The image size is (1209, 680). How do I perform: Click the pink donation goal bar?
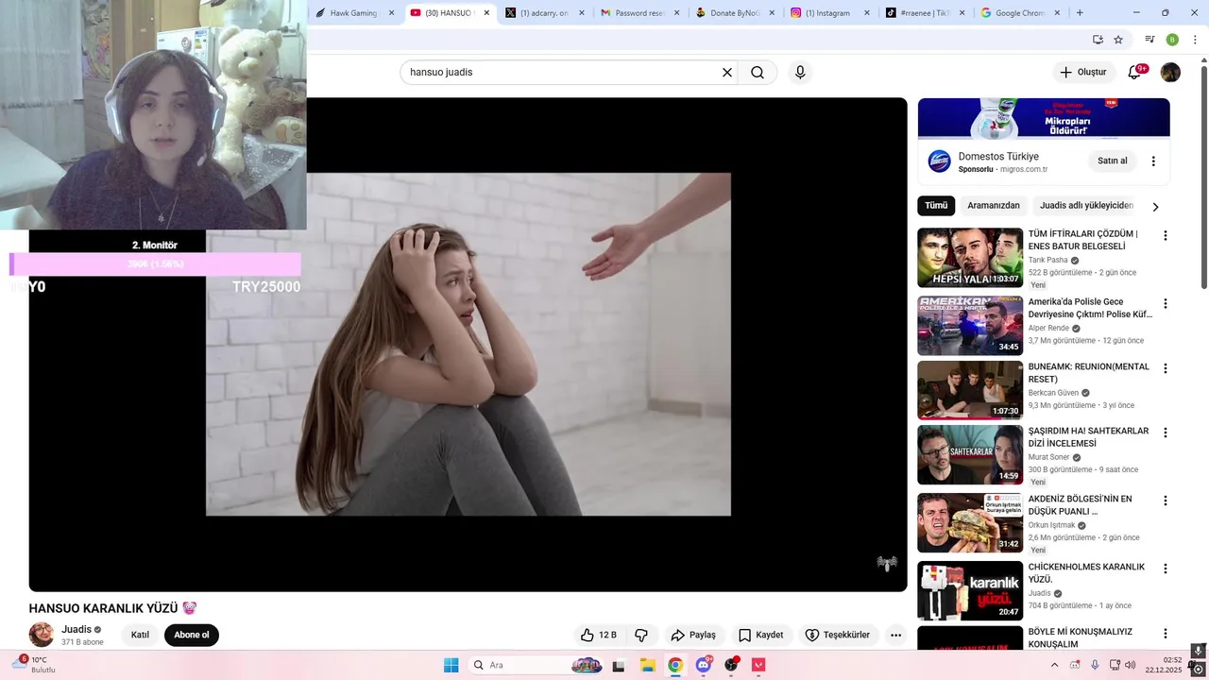[155, 264]
